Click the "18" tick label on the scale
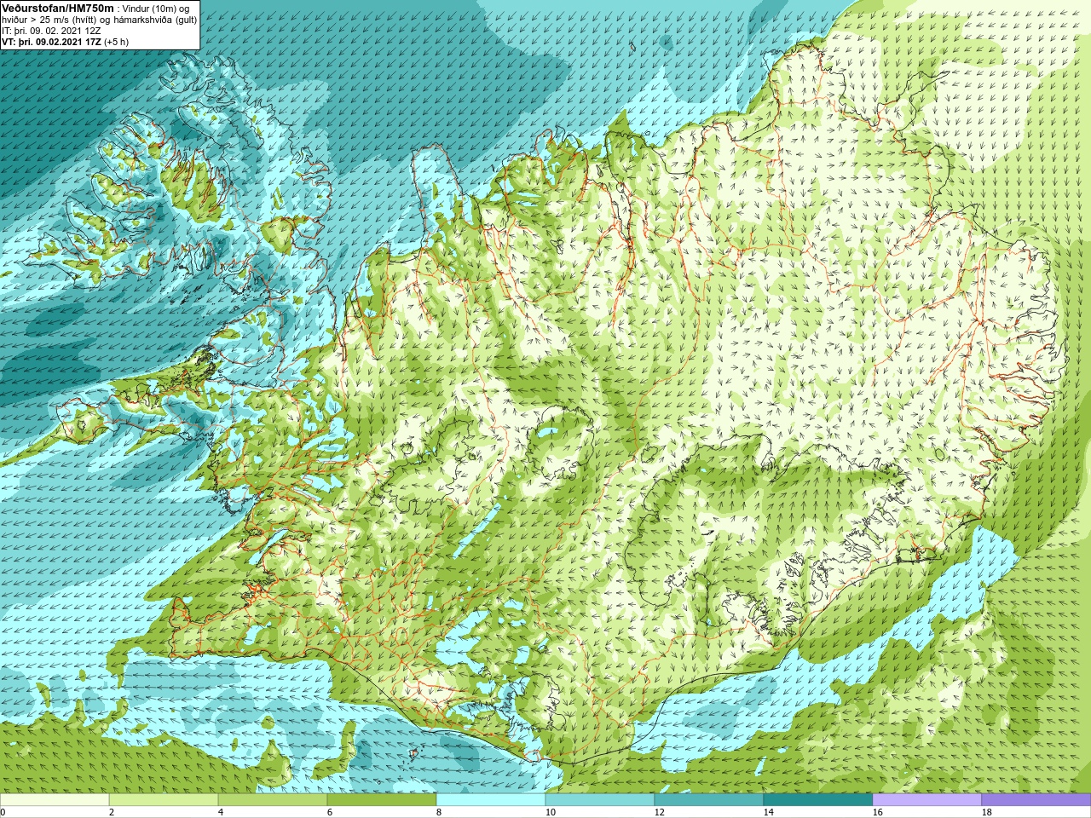Image resolution: width=1091 pixels, height=818 pixels. [x=986, y=812]
